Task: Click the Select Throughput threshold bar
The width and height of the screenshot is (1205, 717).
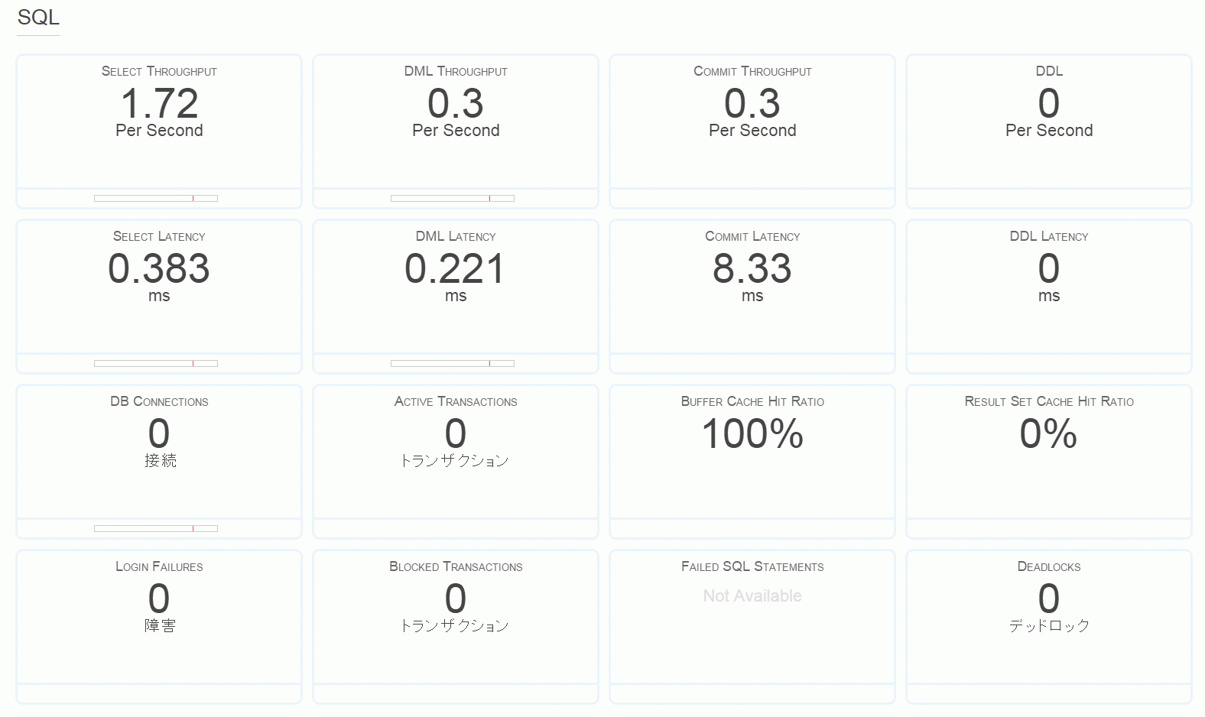Action: pyautogui.click(x=156, y=198)
